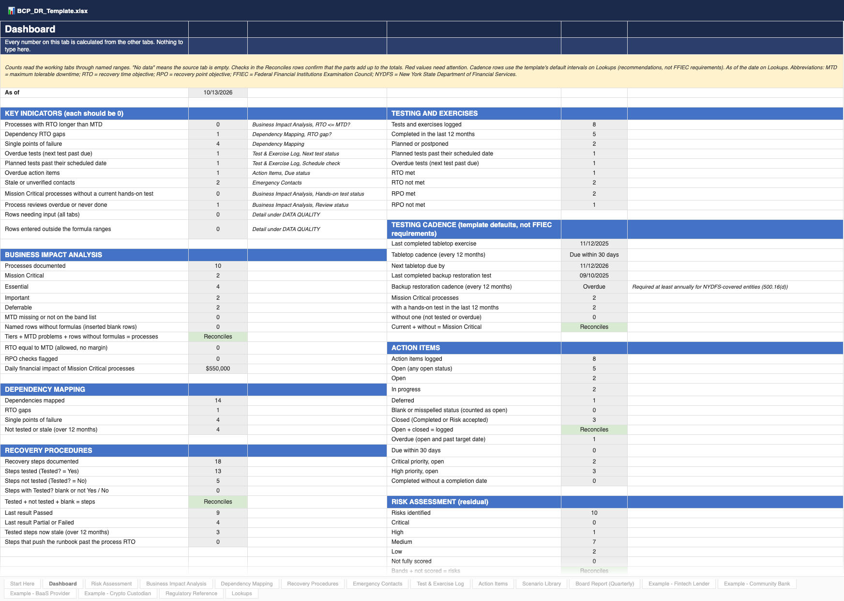844x601 pixels.
Task: Open the Start Here sheet tab
Action: point(22,584)
